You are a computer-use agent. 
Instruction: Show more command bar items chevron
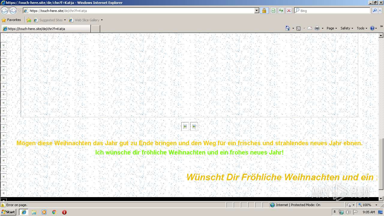[381, 26]
